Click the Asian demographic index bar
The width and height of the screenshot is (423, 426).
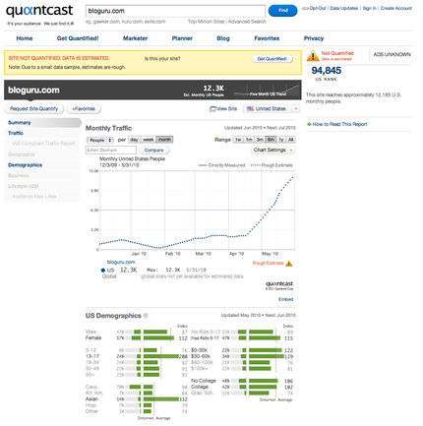(x=161, y=399)
